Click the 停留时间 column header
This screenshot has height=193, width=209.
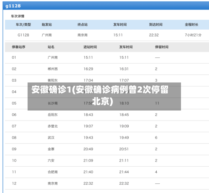click(162, 47)
